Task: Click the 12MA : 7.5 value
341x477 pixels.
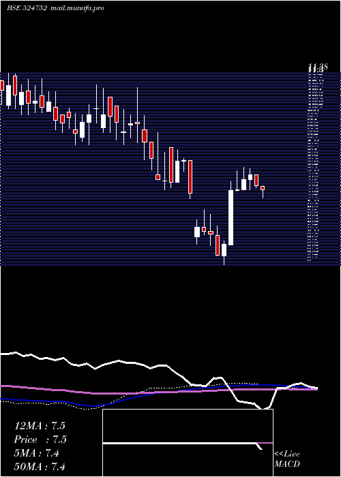Action: pos(40,426)
